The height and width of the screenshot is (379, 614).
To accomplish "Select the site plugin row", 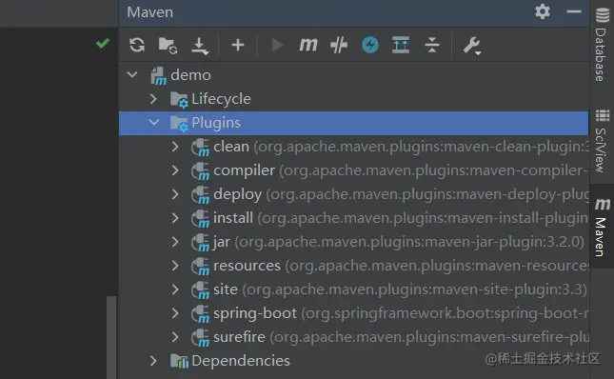I will 353,289.
